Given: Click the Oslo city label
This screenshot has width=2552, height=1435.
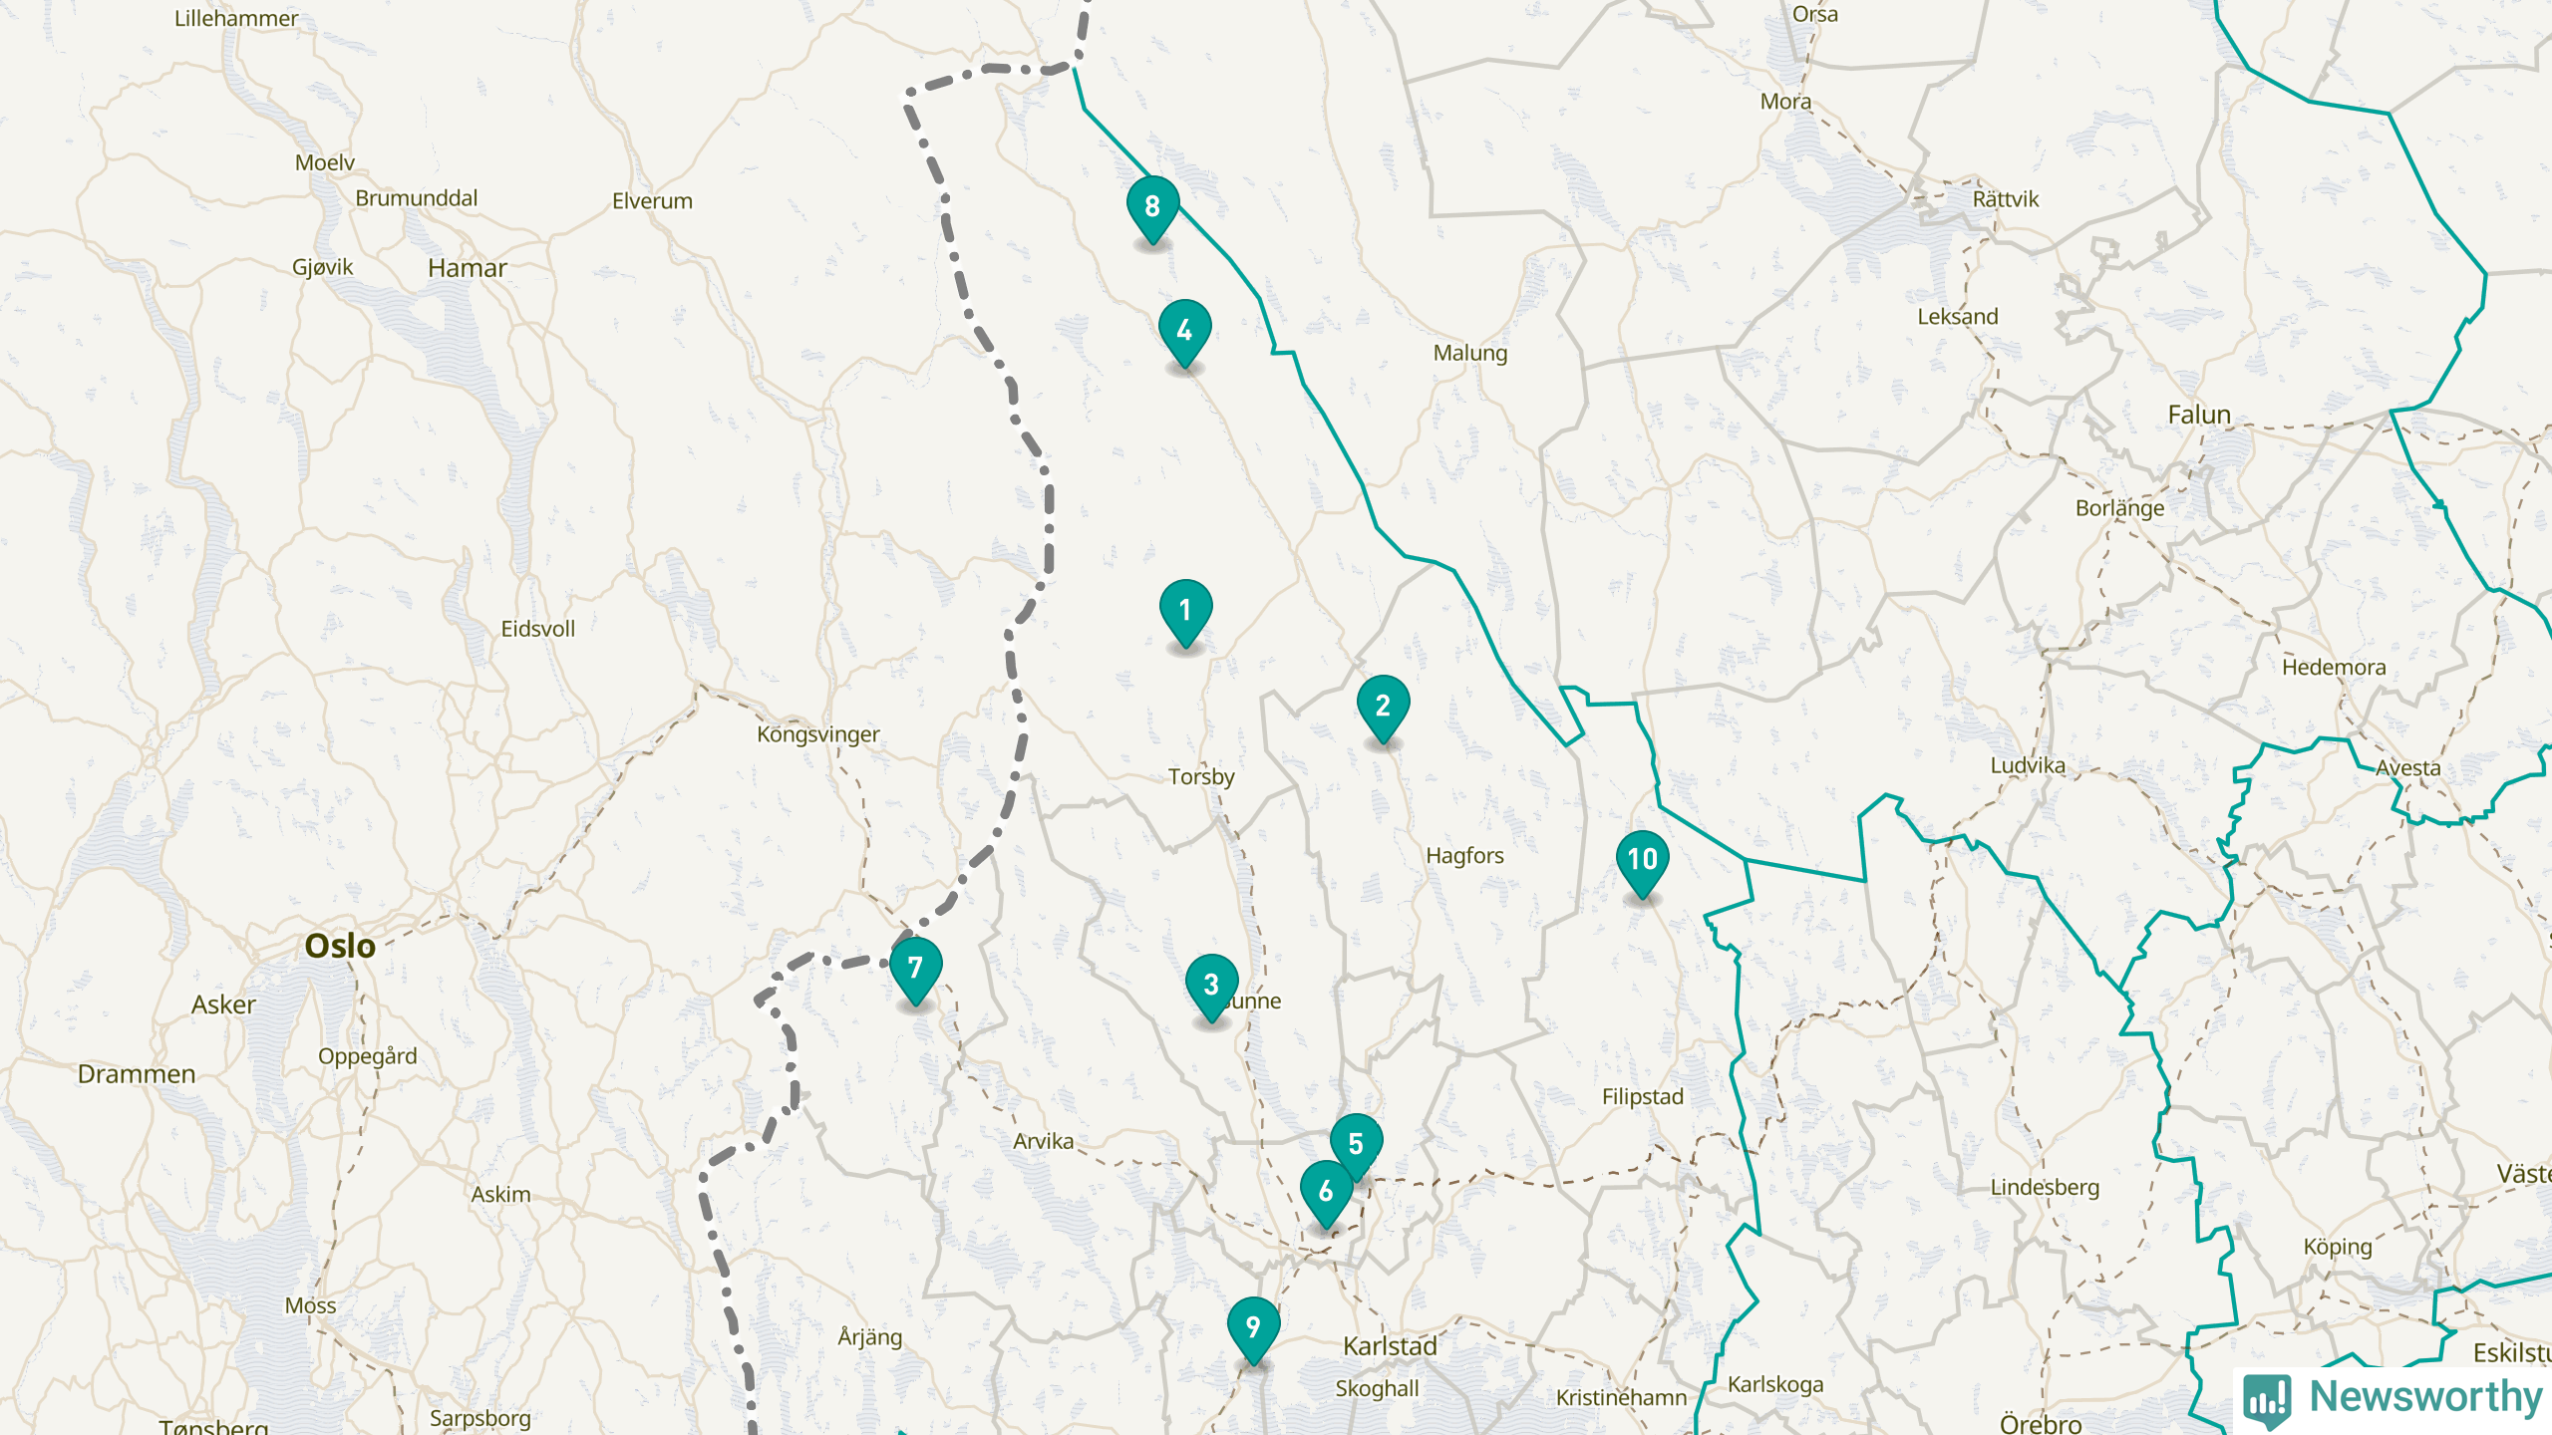Looking at the screenshot, I should (x=340, y=946).
